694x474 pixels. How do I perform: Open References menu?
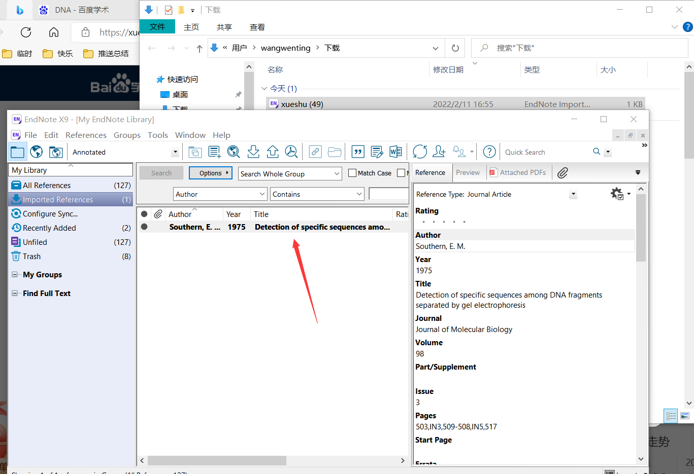tap(86, 135)
